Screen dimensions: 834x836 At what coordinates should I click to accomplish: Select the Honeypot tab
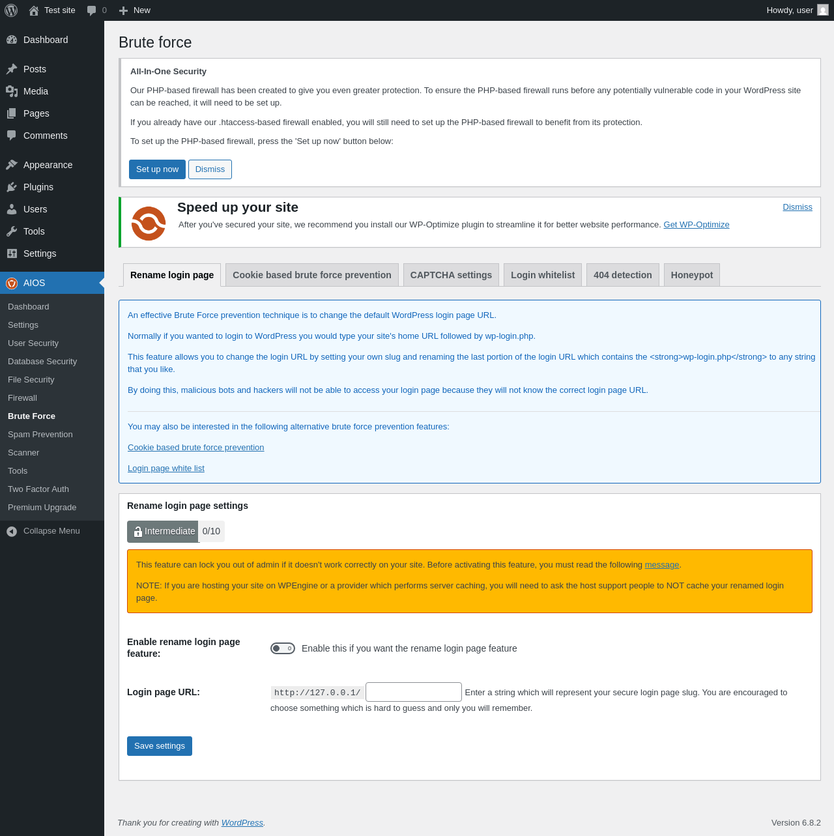692,275
